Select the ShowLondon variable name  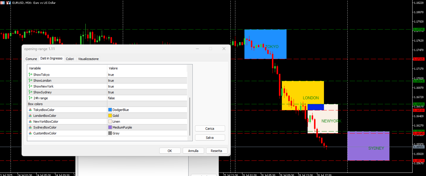[x=42, y=81]
